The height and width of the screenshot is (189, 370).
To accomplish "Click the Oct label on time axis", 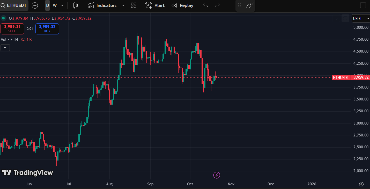I will pyautogui.click(x=190, y=184).
